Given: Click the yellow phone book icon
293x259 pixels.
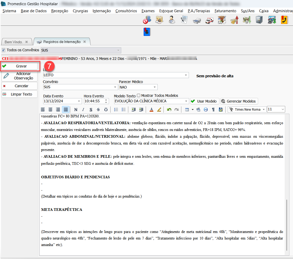Looking at the screenshot, I should pyautogui.click(x=284, y=20).
